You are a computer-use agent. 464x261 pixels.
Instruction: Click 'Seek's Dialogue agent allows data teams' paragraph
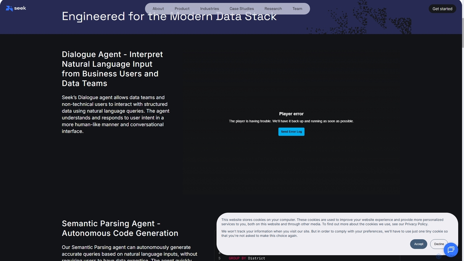pyautogui.click(x=116, y=114)
